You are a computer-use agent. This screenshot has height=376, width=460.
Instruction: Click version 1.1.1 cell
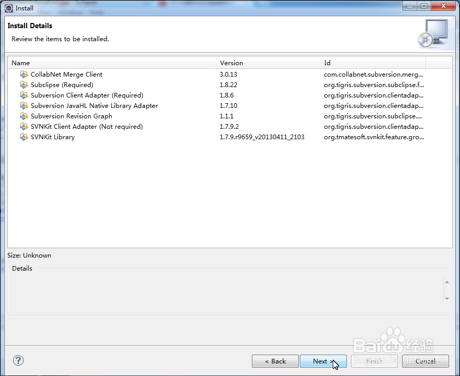tap(226, 116)
